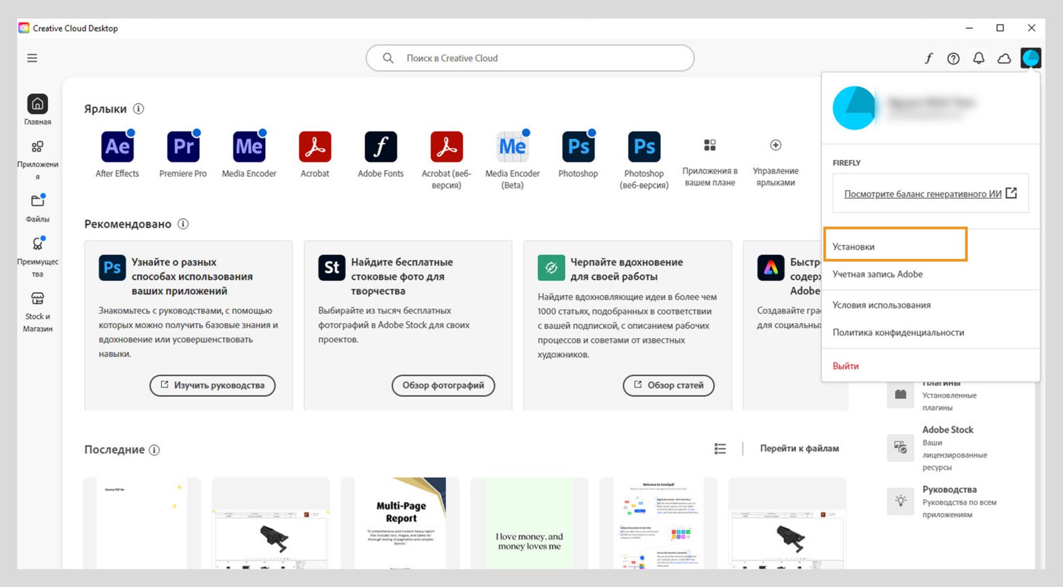Click Изучить руководства button
1063x587 pixels.
pos(213,386)
